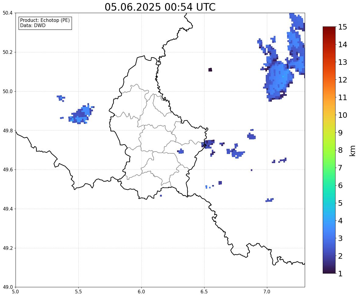Click the title "05.06.2025 00:54 UTC"

(x=160, y=7)
